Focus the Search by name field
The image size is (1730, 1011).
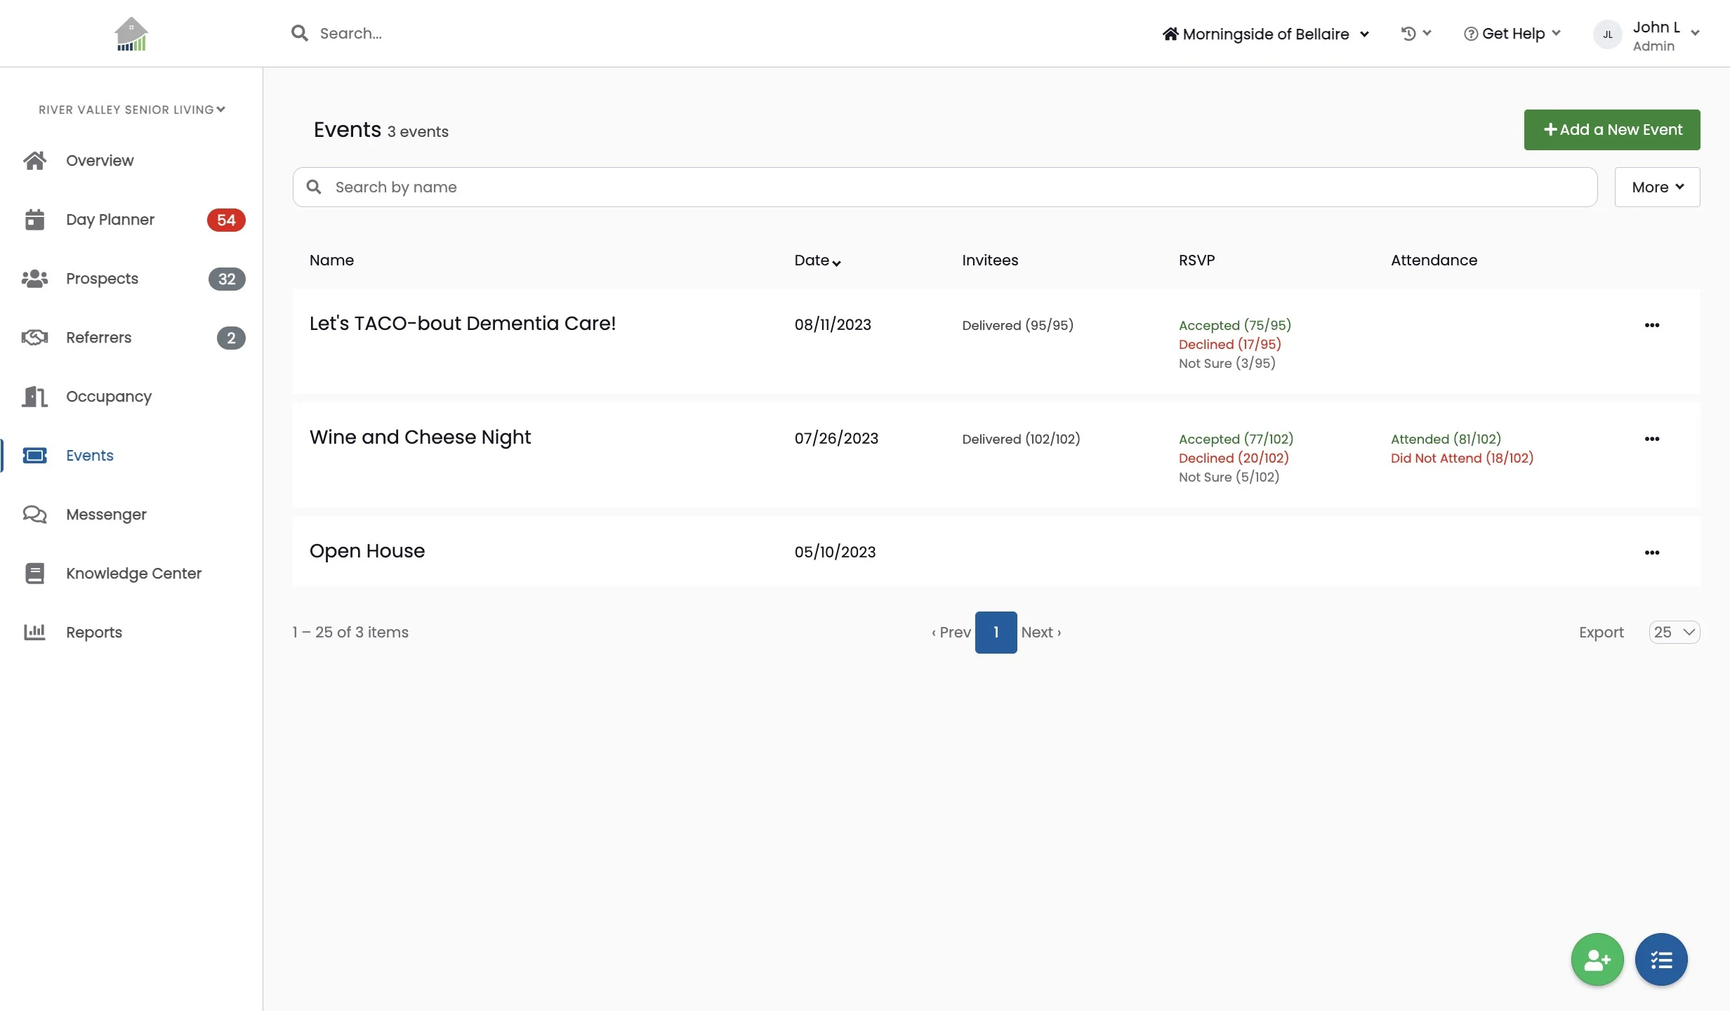coord(944,187)
